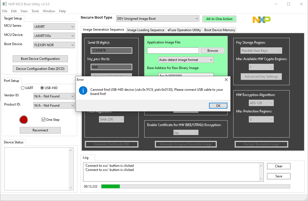Open the MCU Series dropdown
Viewport: 308px width, 201px height.
coord(54,26)
